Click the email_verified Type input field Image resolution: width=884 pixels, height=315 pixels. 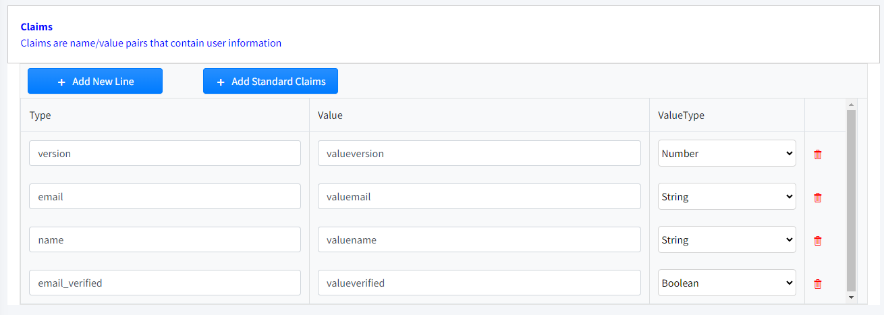click(x=165, y=283)
